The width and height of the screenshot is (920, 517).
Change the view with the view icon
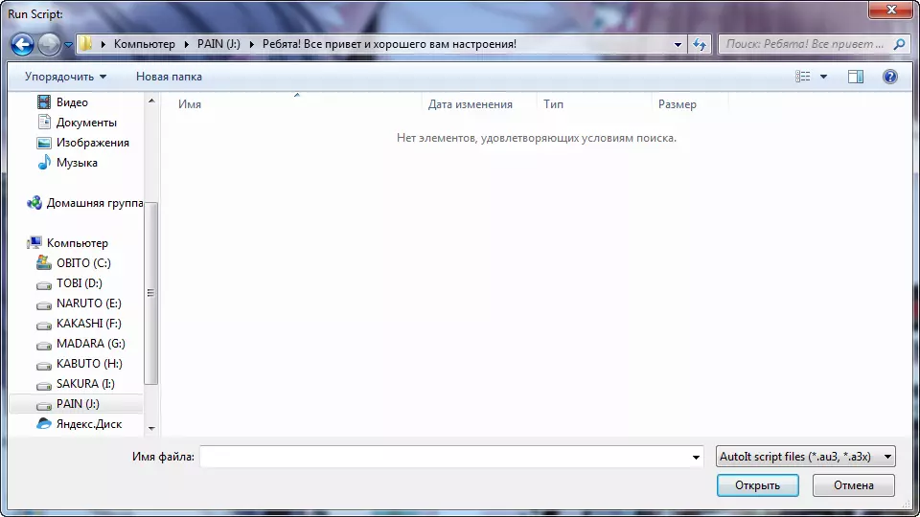803,77
